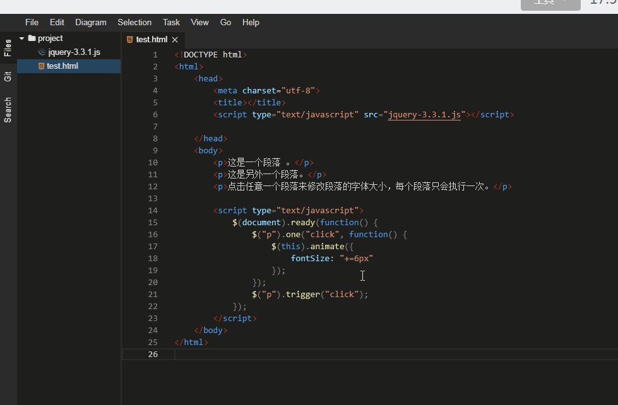Follow the jquery-3.3.1.js src link

[424, 115]
